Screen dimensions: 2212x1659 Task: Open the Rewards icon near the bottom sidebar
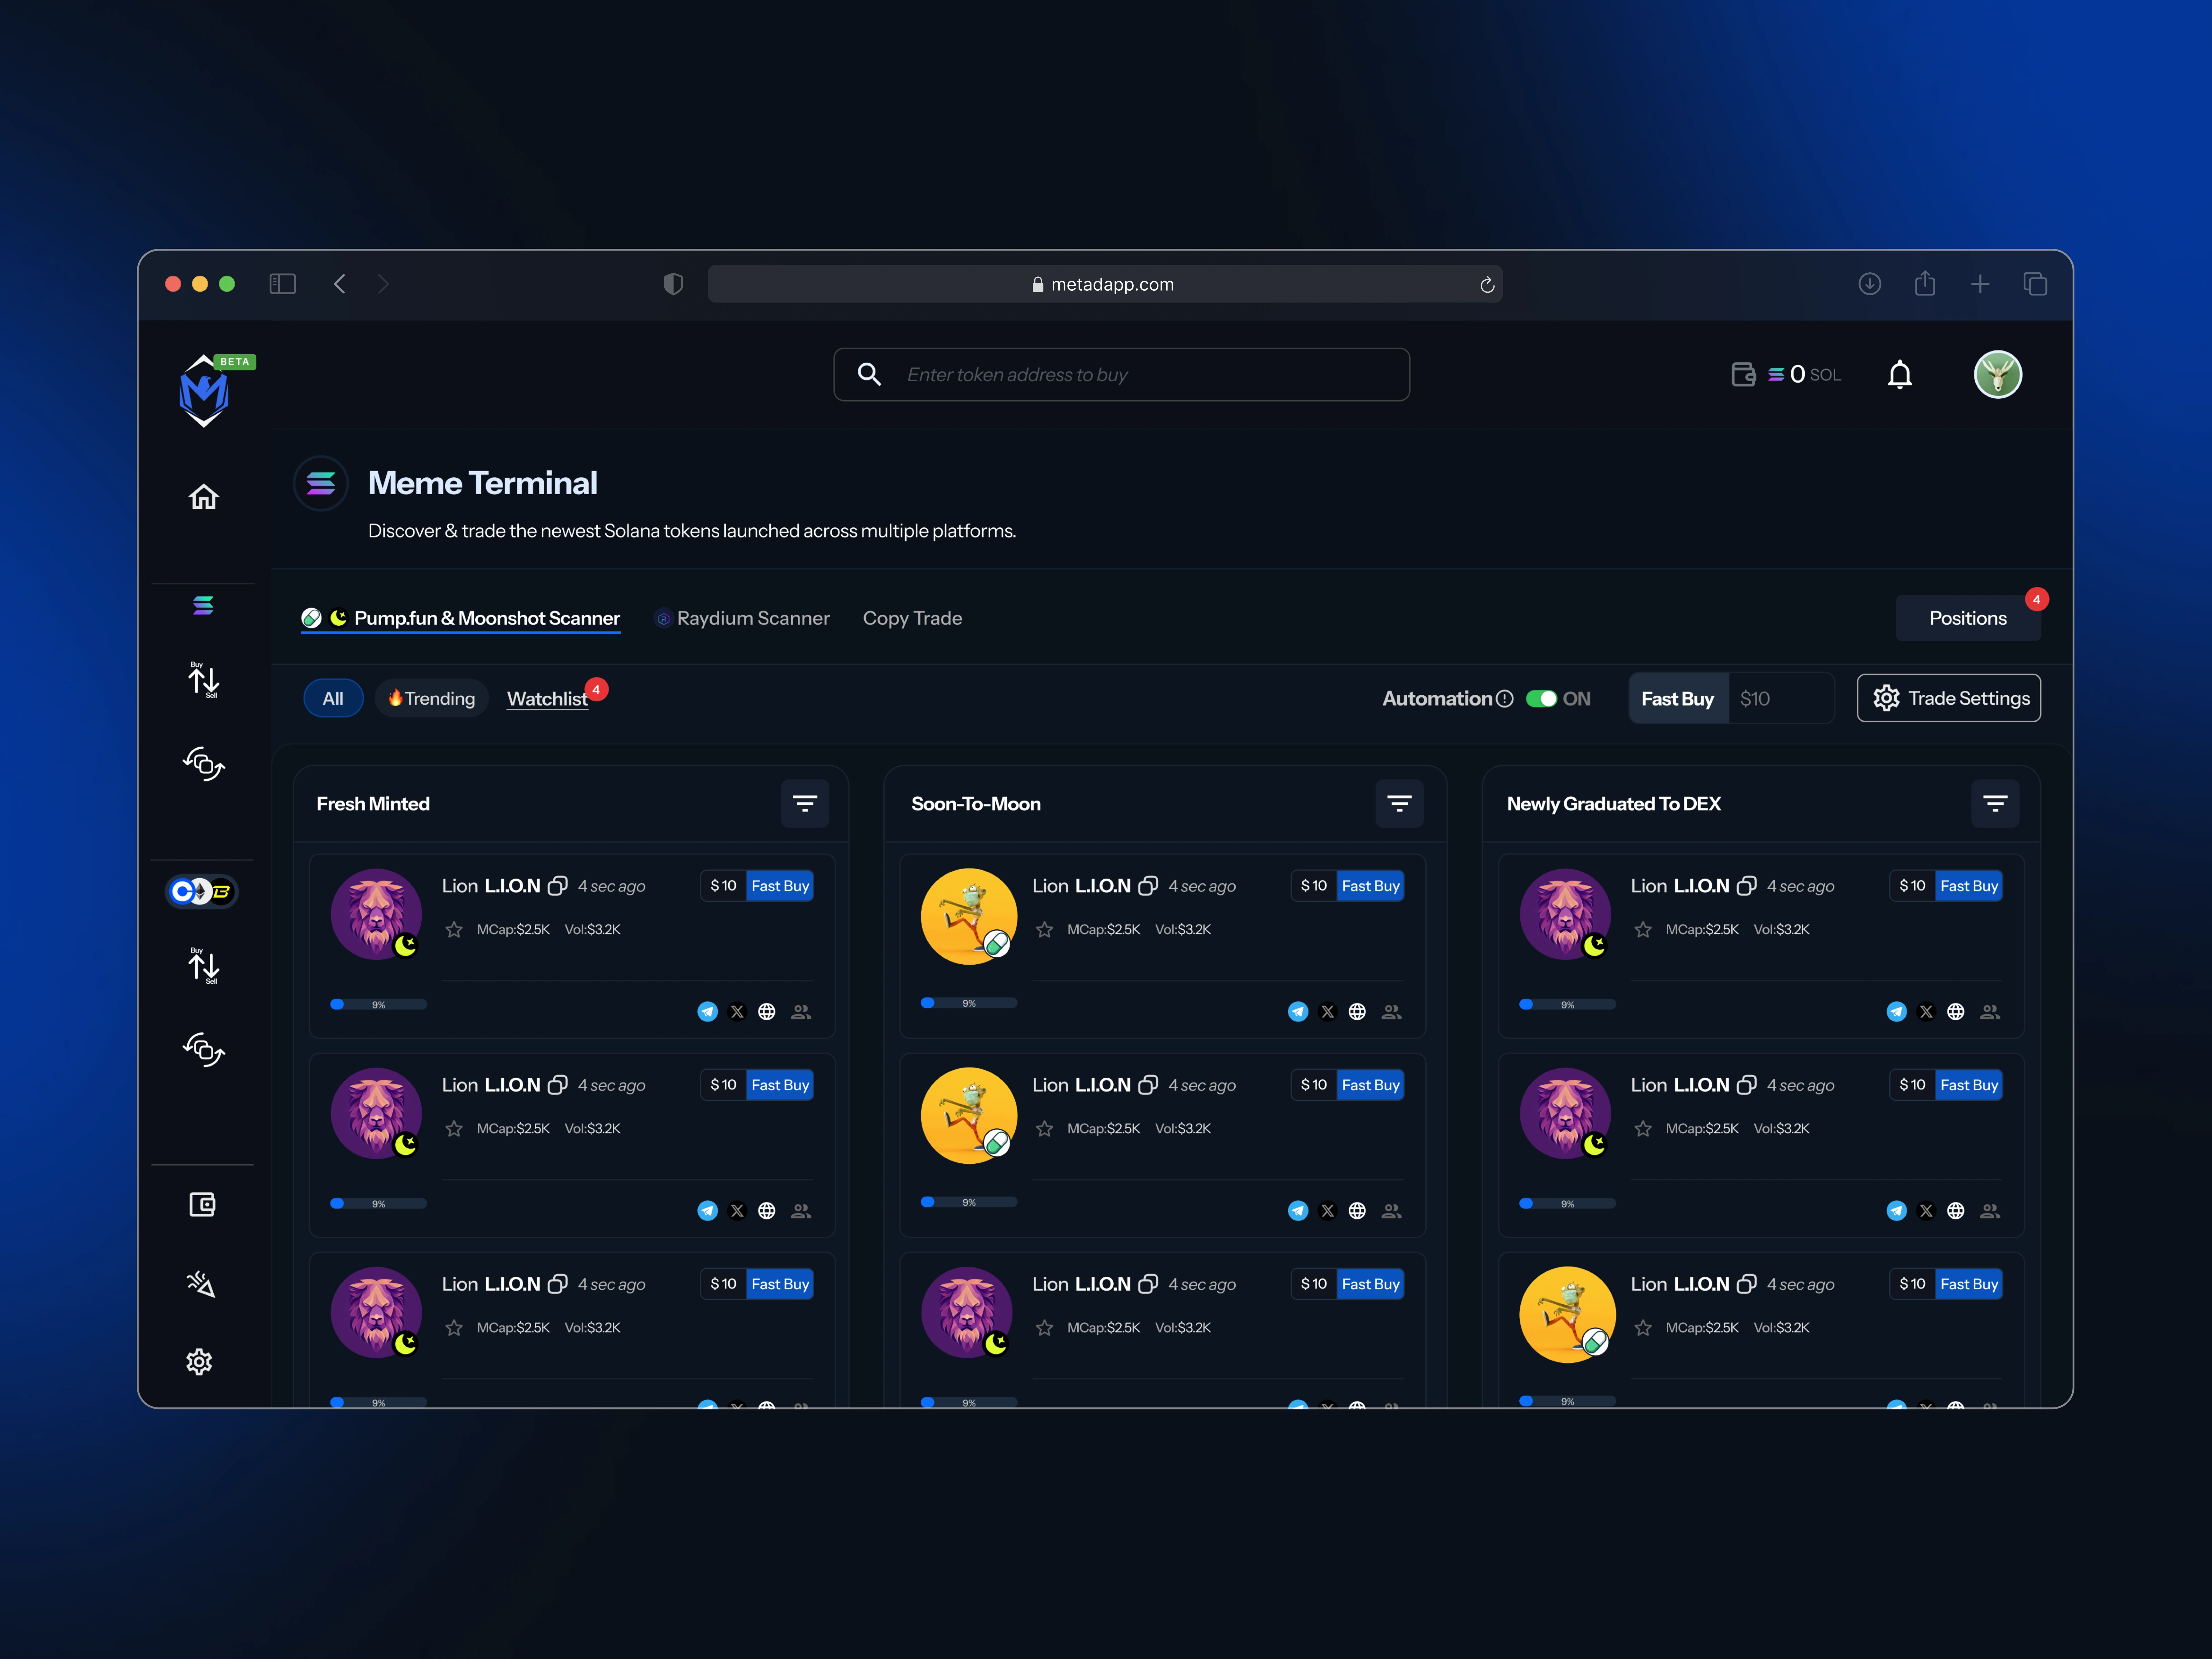[201, 1284]
